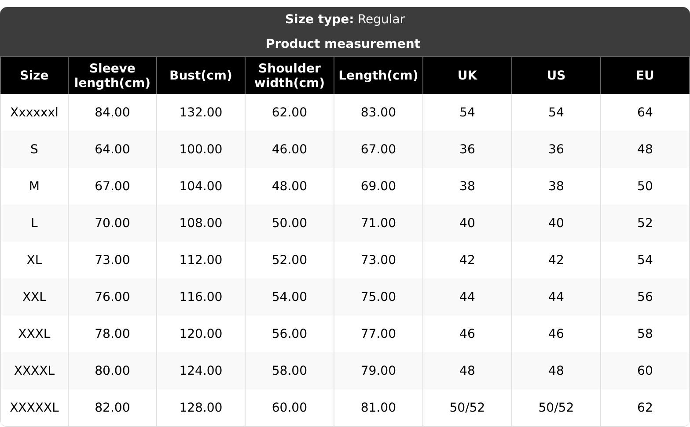The height and width of the screenshot is (427, 690).
Task: Click the EU column header
Action: pyautogui.click(x=645, y=76)
